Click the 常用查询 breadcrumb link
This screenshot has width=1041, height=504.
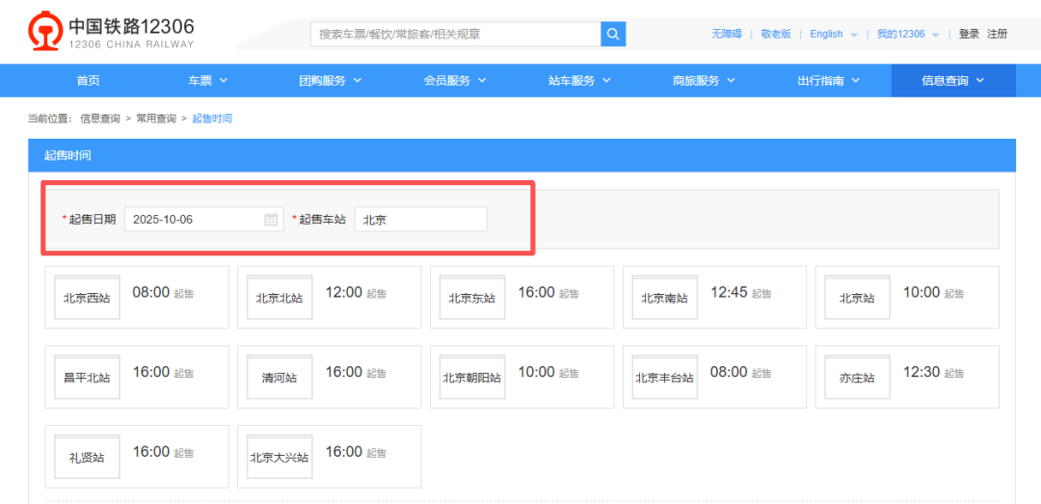[x=155, y=119]
